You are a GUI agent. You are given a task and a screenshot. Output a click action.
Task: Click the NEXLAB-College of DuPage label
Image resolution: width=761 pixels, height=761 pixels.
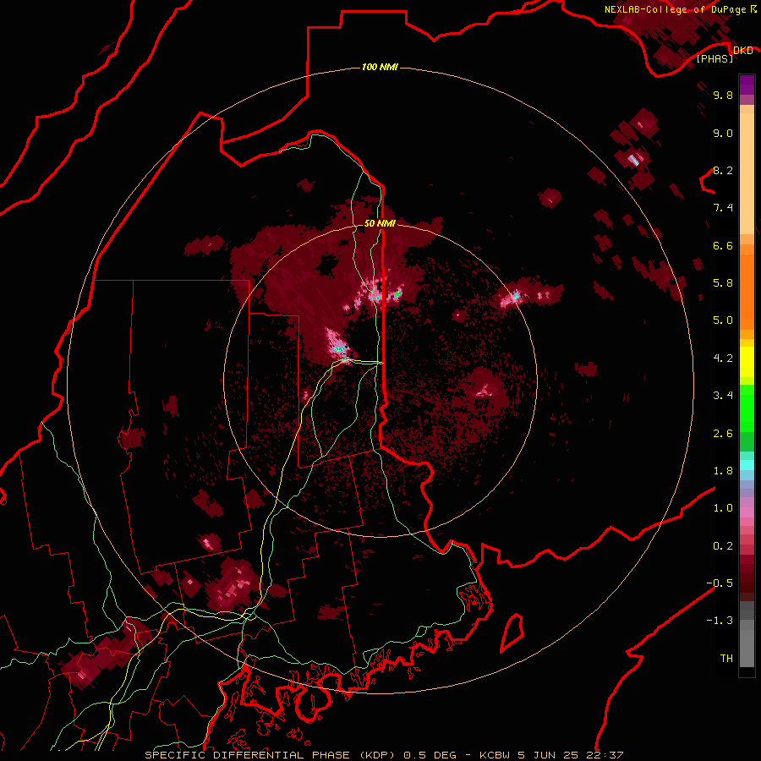[676, 9]
